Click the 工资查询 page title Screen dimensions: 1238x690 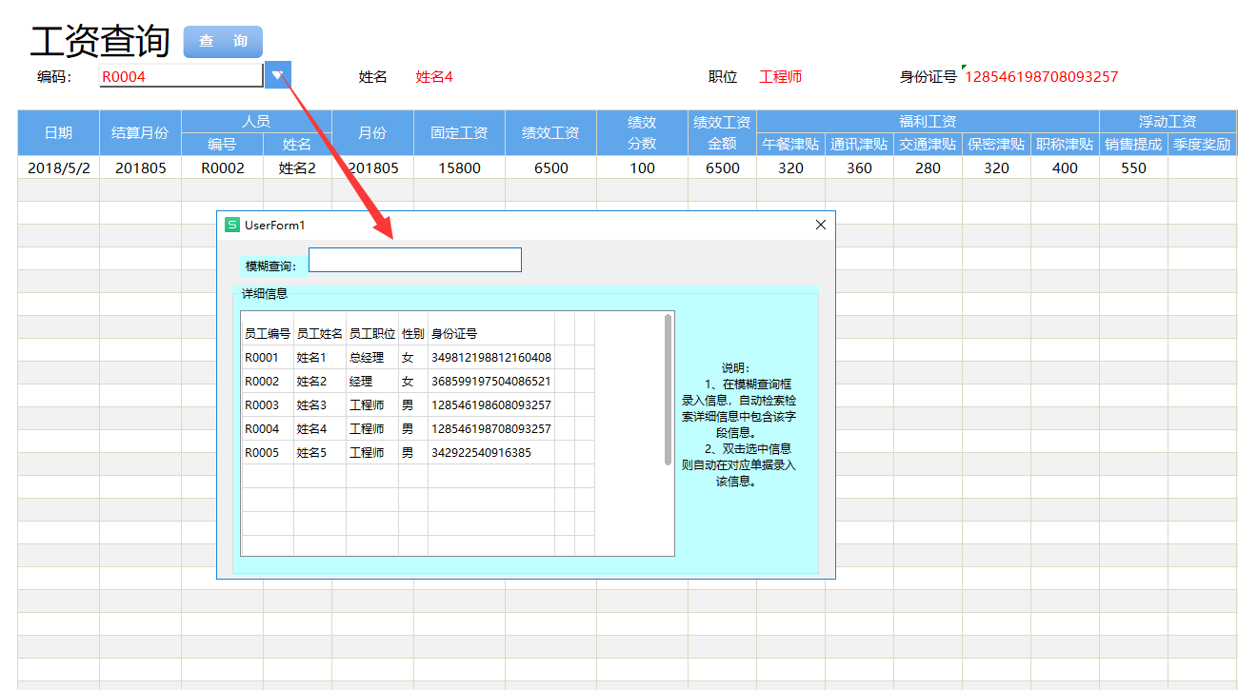[100, 42]
